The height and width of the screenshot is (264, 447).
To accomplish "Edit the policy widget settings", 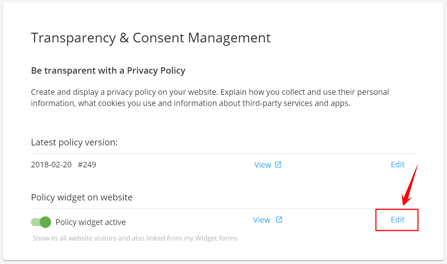I will (x=397, y=219).
